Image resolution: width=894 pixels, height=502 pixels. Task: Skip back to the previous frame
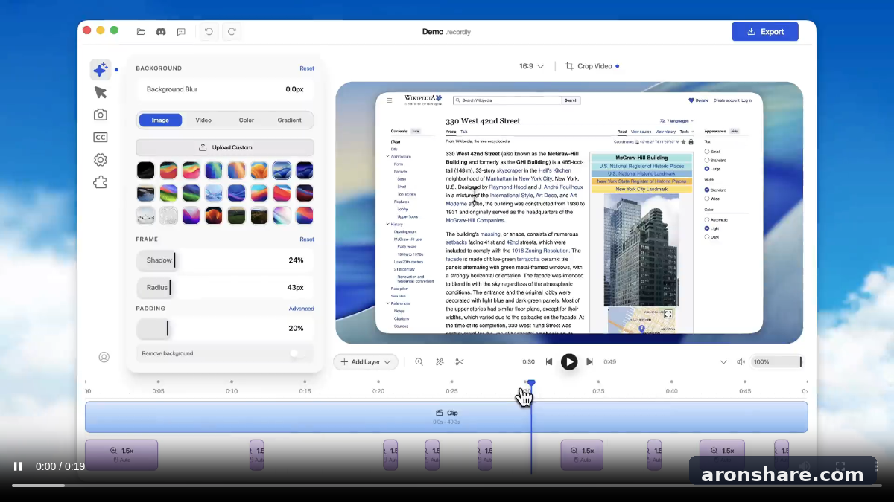coord(549,362)
